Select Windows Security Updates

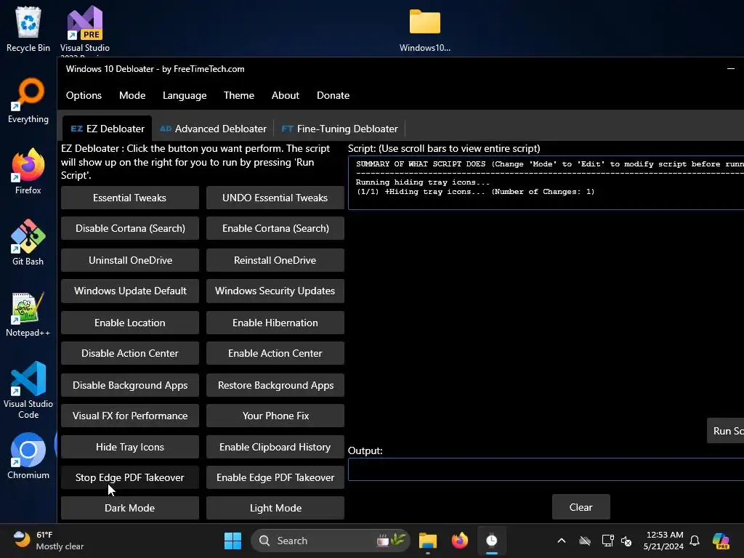click(x=275, y=291)
